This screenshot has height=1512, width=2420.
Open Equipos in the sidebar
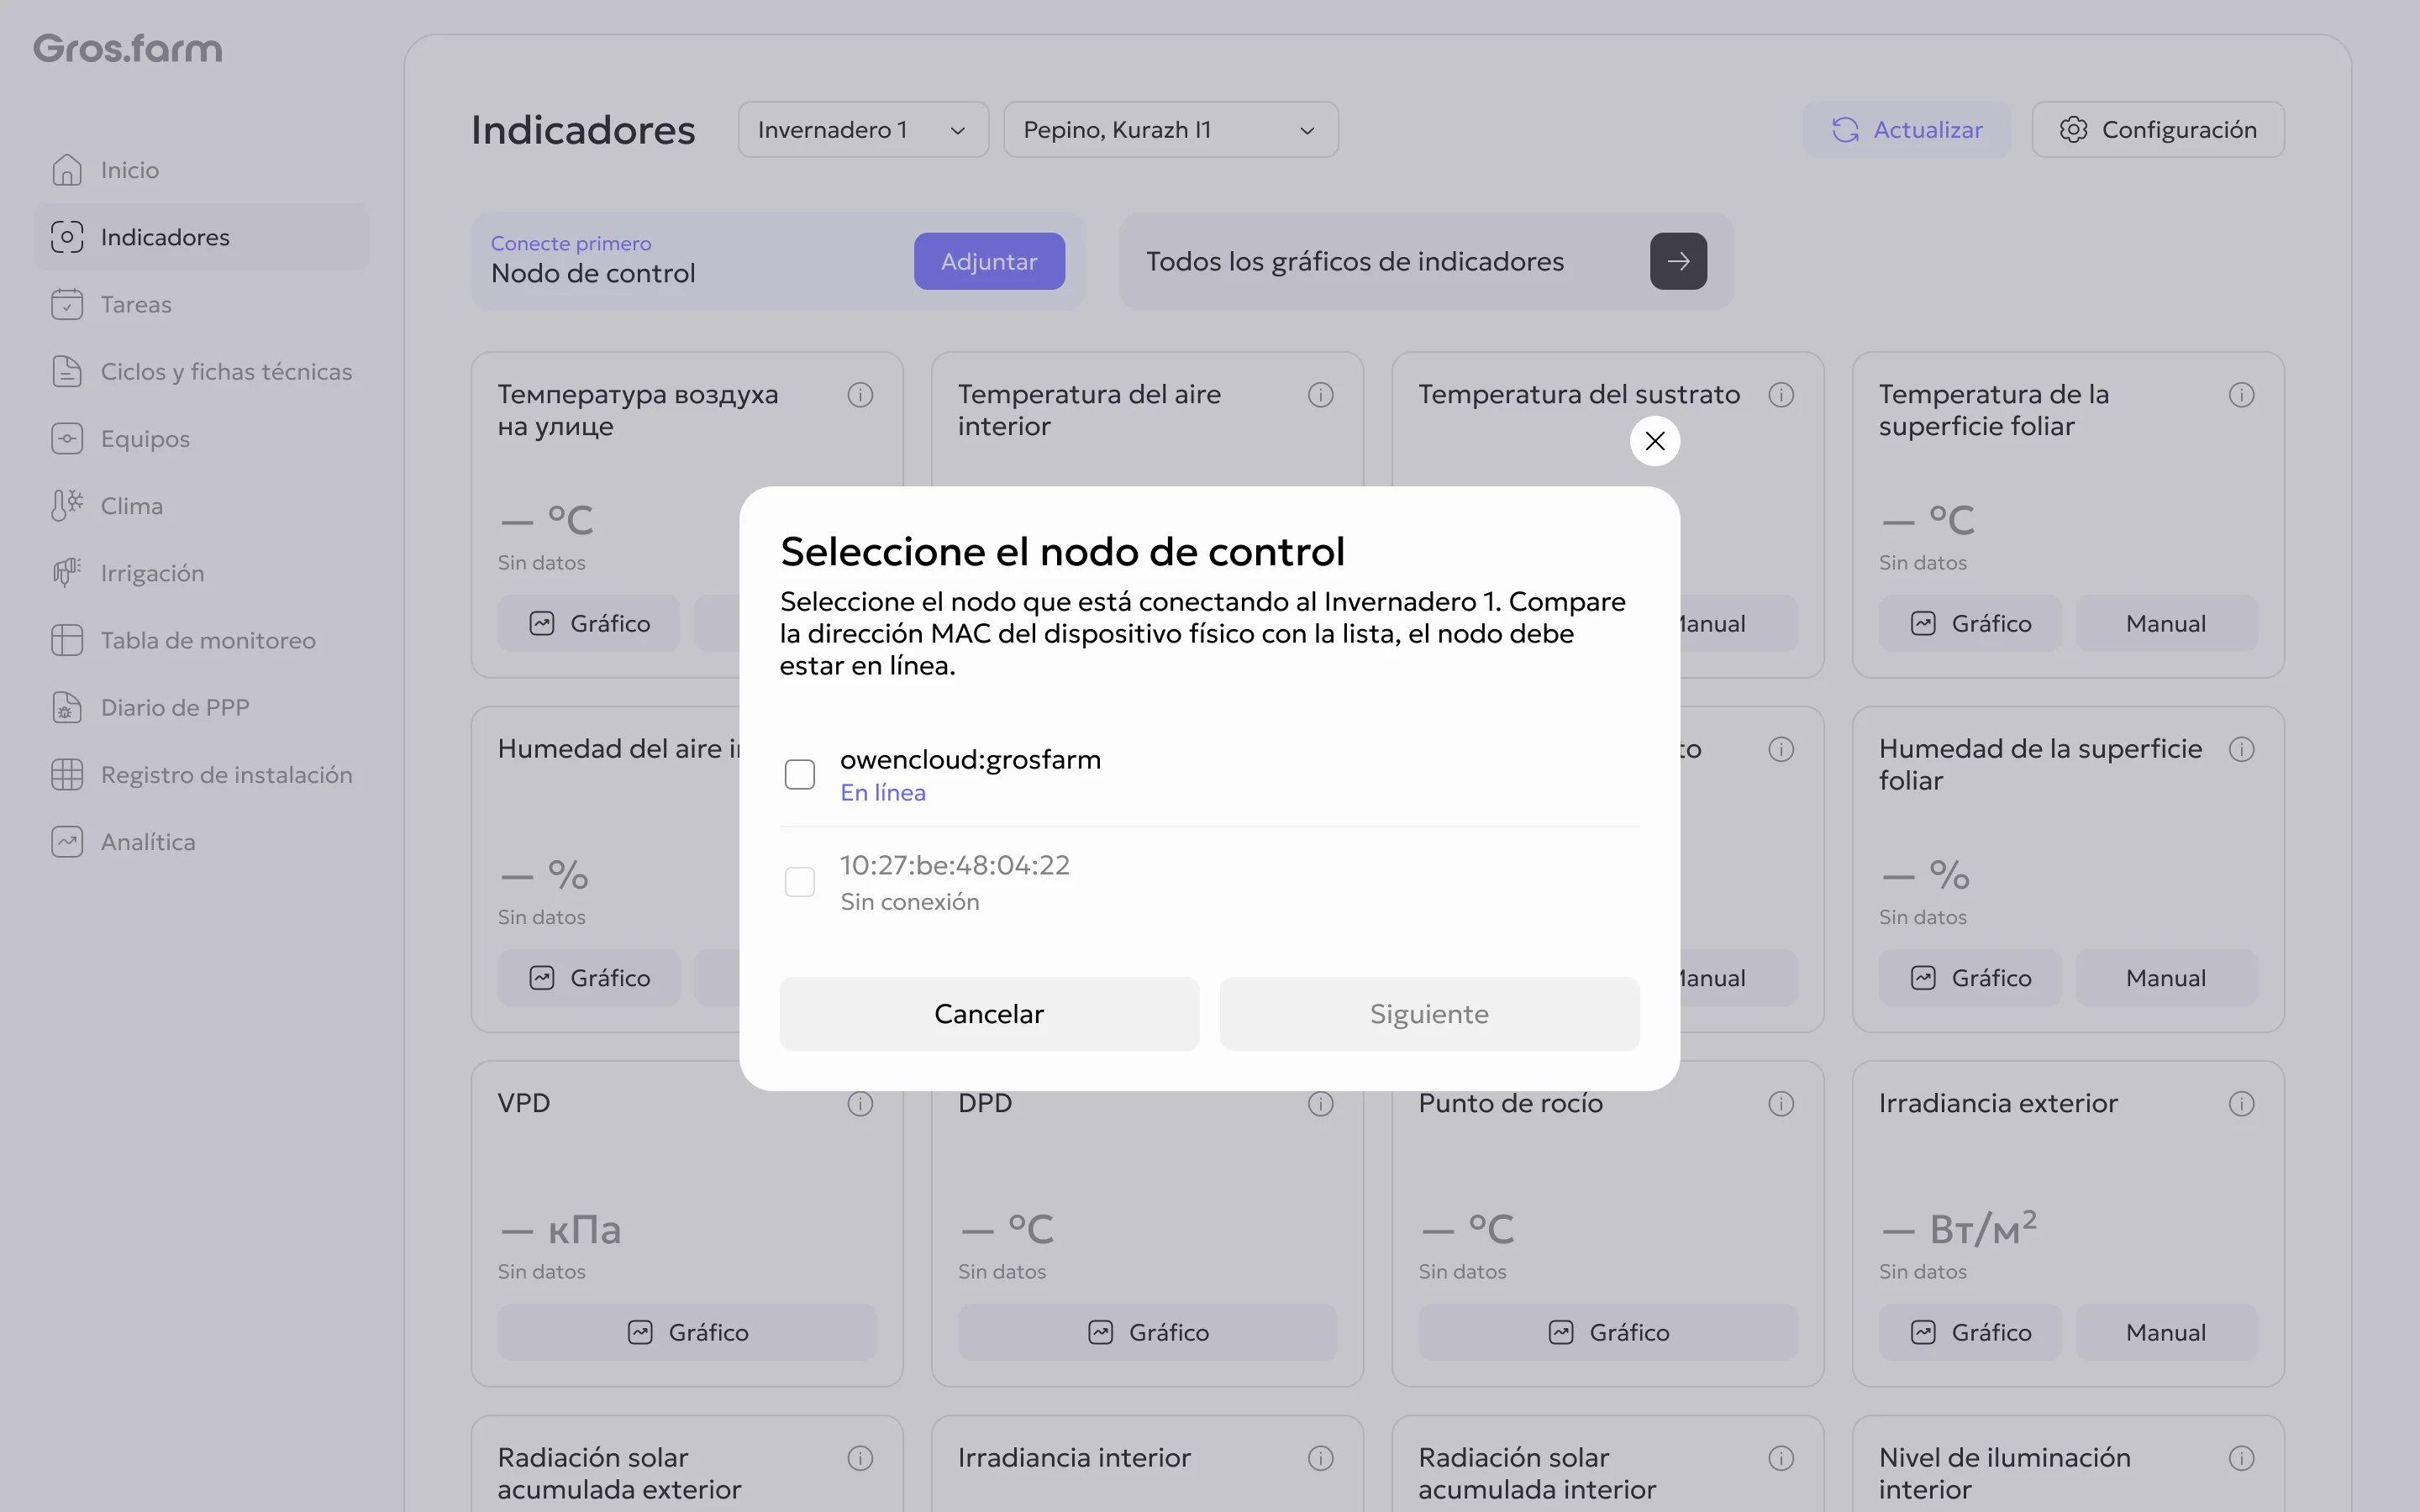click(x=202, y=438)
